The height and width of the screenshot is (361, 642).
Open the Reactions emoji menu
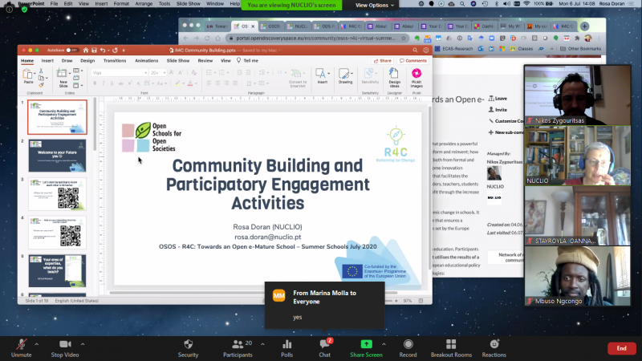(494, 345)
